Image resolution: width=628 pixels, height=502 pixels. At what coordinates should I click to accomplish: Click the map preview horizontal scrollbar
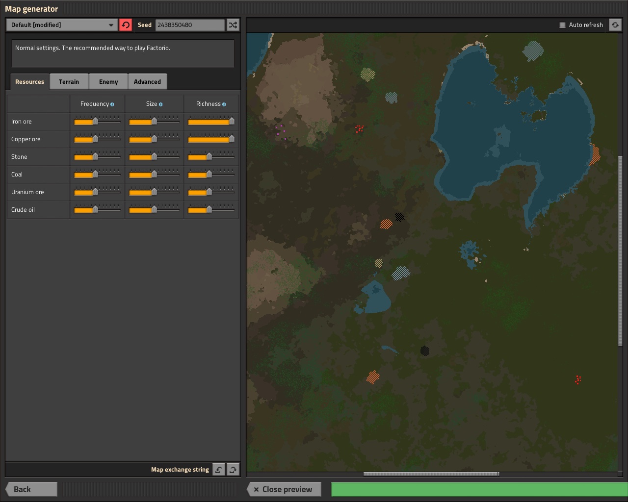click(431, 474)
